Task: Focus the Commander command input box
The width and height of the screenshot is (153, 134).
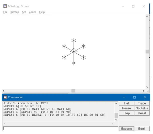Action: coord(60,129)
